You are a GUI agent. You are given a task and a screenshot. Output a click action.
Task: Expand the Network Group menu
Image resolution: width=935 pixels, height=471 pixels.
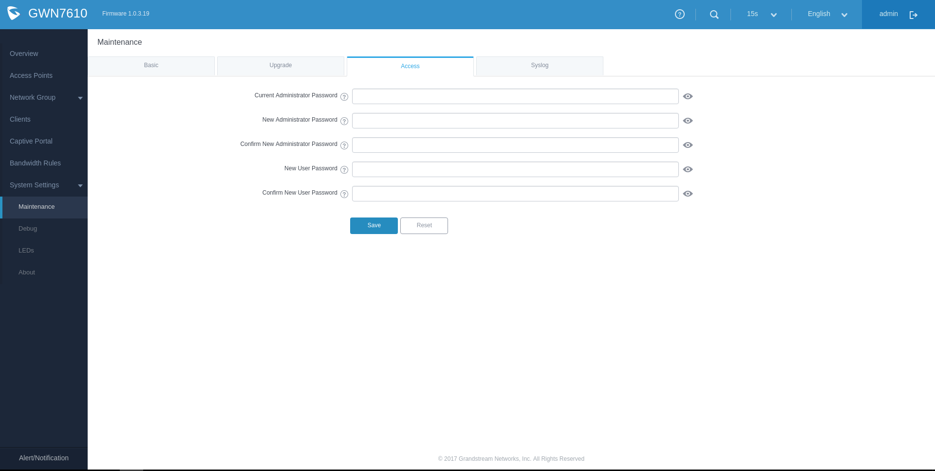(x=44, y=97)
